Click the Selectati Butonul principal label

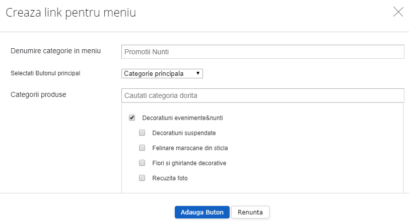(x=45, y=73)
